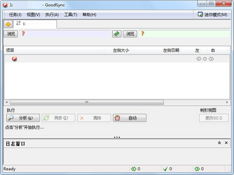234x175 pixels.
Task: Click the scrollbar right arrow
Action: tap(227, 103)
